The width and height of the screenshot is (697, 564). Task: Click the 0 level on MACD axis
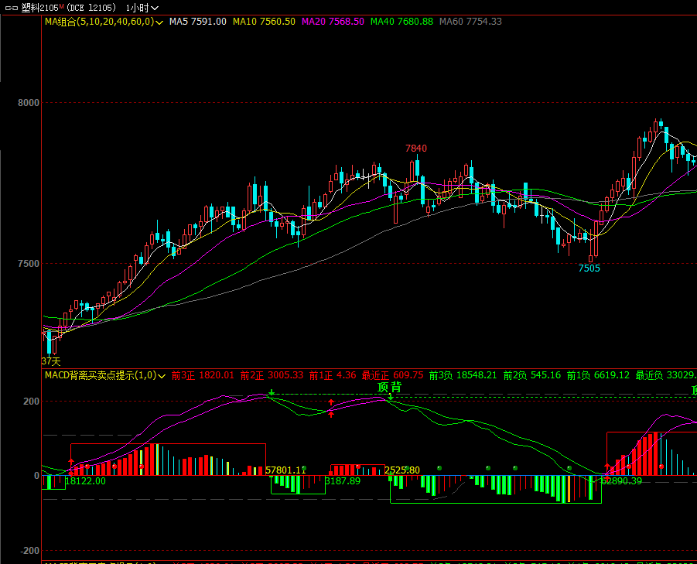[36, 476]
